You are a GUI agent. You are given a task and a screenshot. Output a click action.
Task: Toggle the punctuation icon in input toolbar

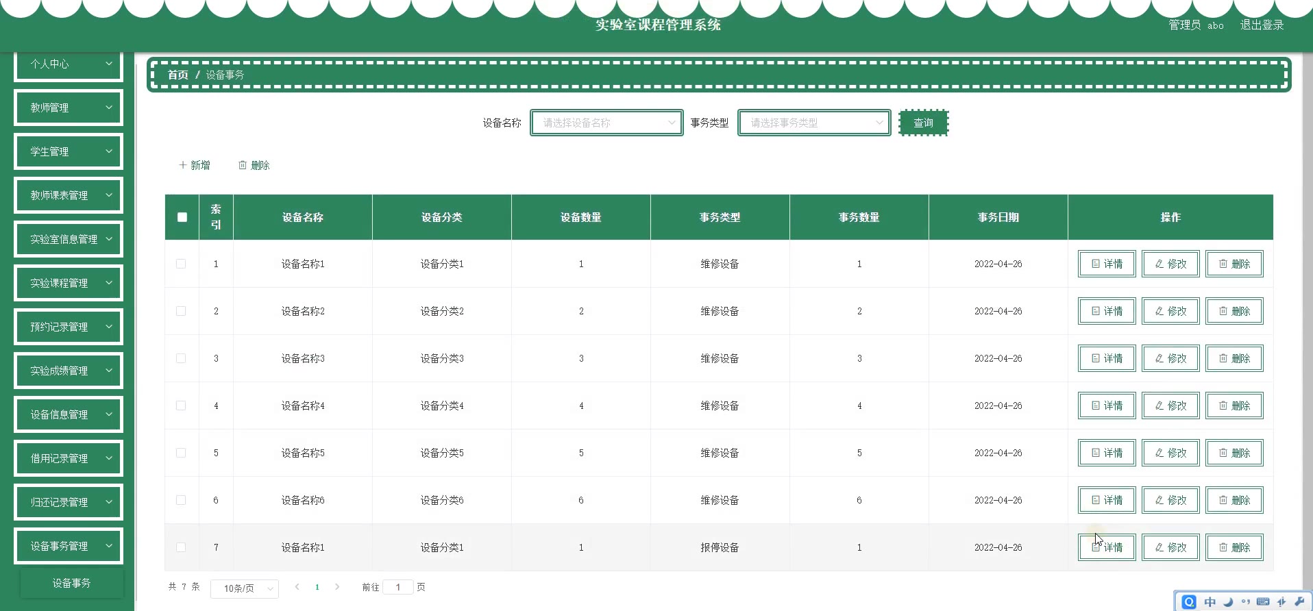[1246, 602]
